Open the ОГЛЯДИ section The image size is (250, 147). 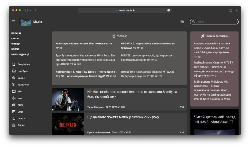pos(16,44)
